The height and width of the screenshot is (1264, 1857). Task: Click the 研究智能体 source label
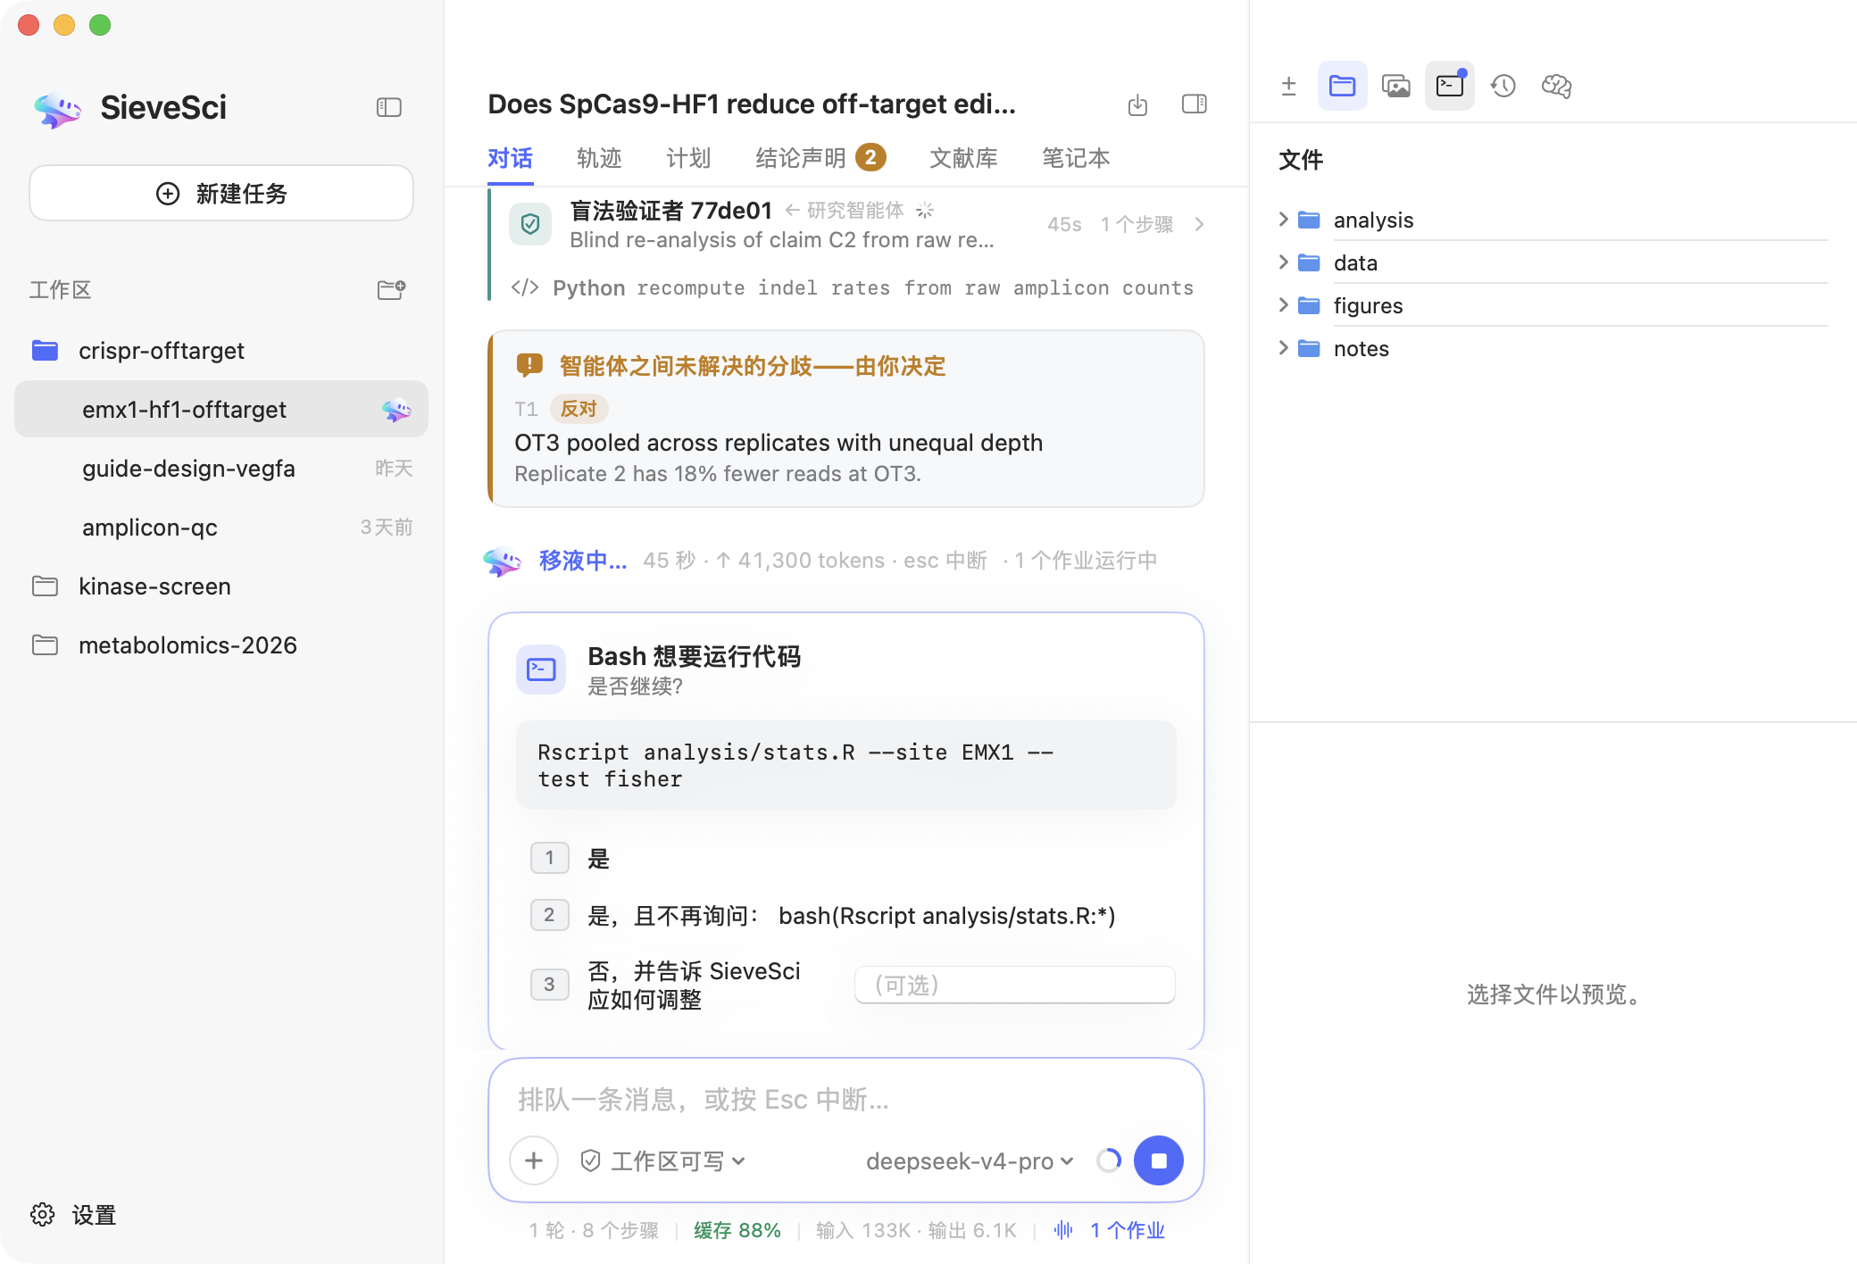[855, 210]
